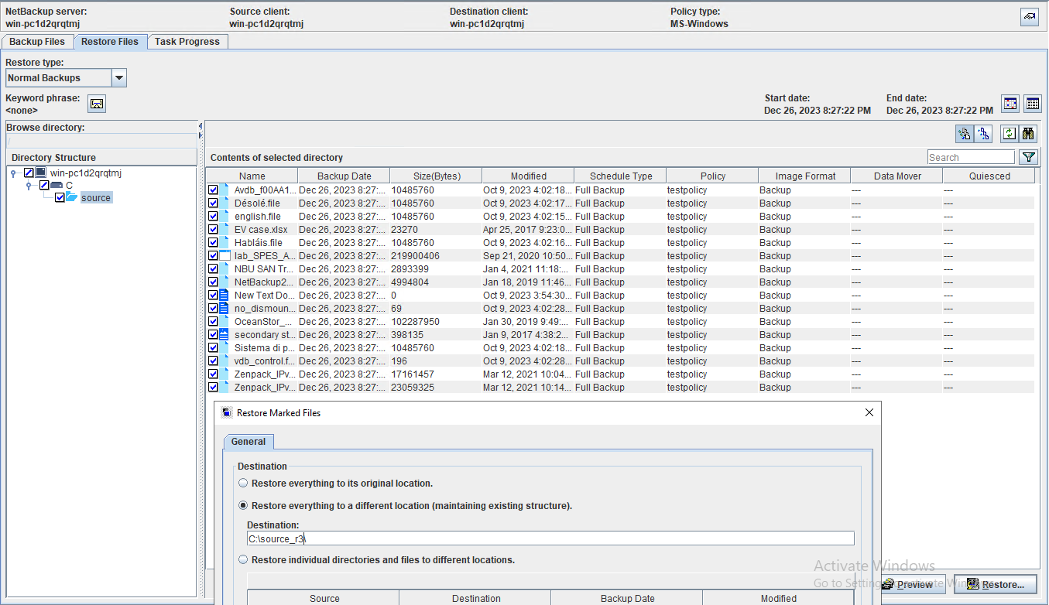Click the folder icon next to source
Viewport: 1049px width, 605px height.
72,197
